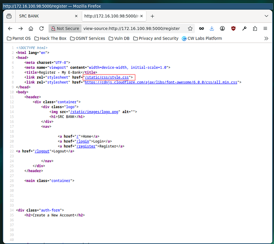Image resolution: width=274 pixels, height=244 pixels.
Task: Click the "auth-form" class value
Action: click(x=50, y=210)
